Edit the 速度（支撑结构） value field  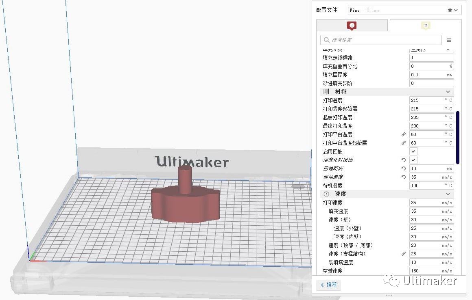click(431, 254)
